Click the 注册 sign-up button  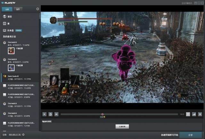tap(7, 9)
